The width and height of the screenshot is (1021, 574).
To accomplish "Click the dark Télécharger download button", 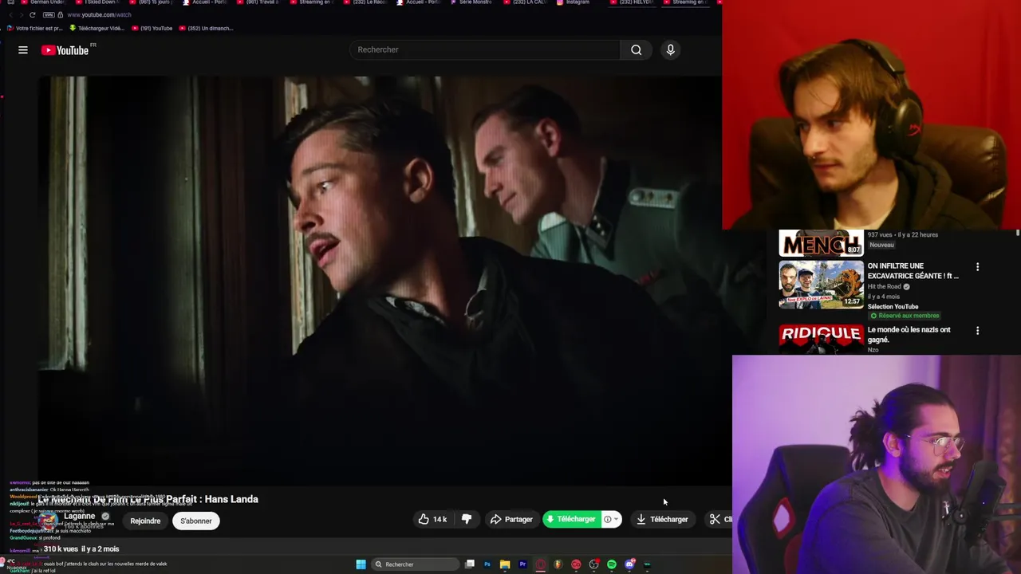I will [x=662, y=519].
